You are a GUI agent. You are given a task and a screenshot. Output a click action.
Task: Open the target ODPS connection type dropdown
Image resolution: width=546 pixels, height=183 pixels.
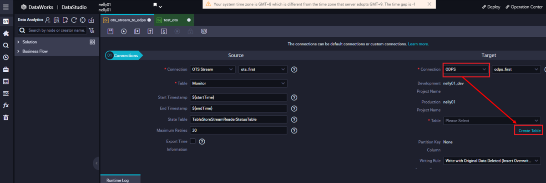click(x=466, y=69)
